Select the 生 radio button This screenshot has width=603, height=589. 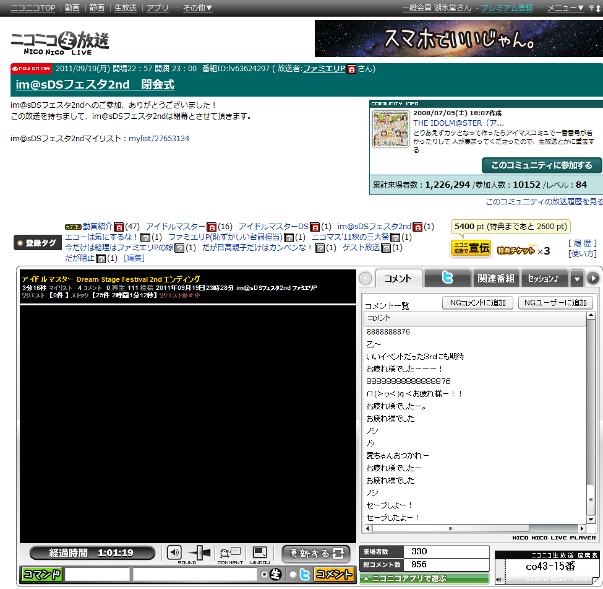point(264,574)
